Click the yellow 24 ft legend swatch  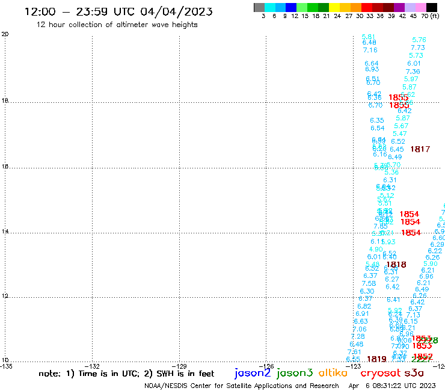[x=334, y=7]
